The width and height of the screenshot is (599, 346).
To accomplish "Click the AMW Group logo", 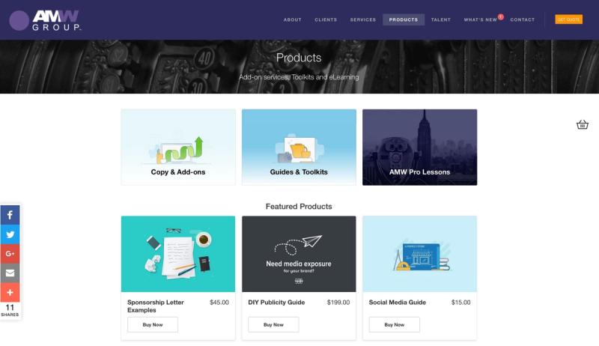I will [x=45, y=20].
